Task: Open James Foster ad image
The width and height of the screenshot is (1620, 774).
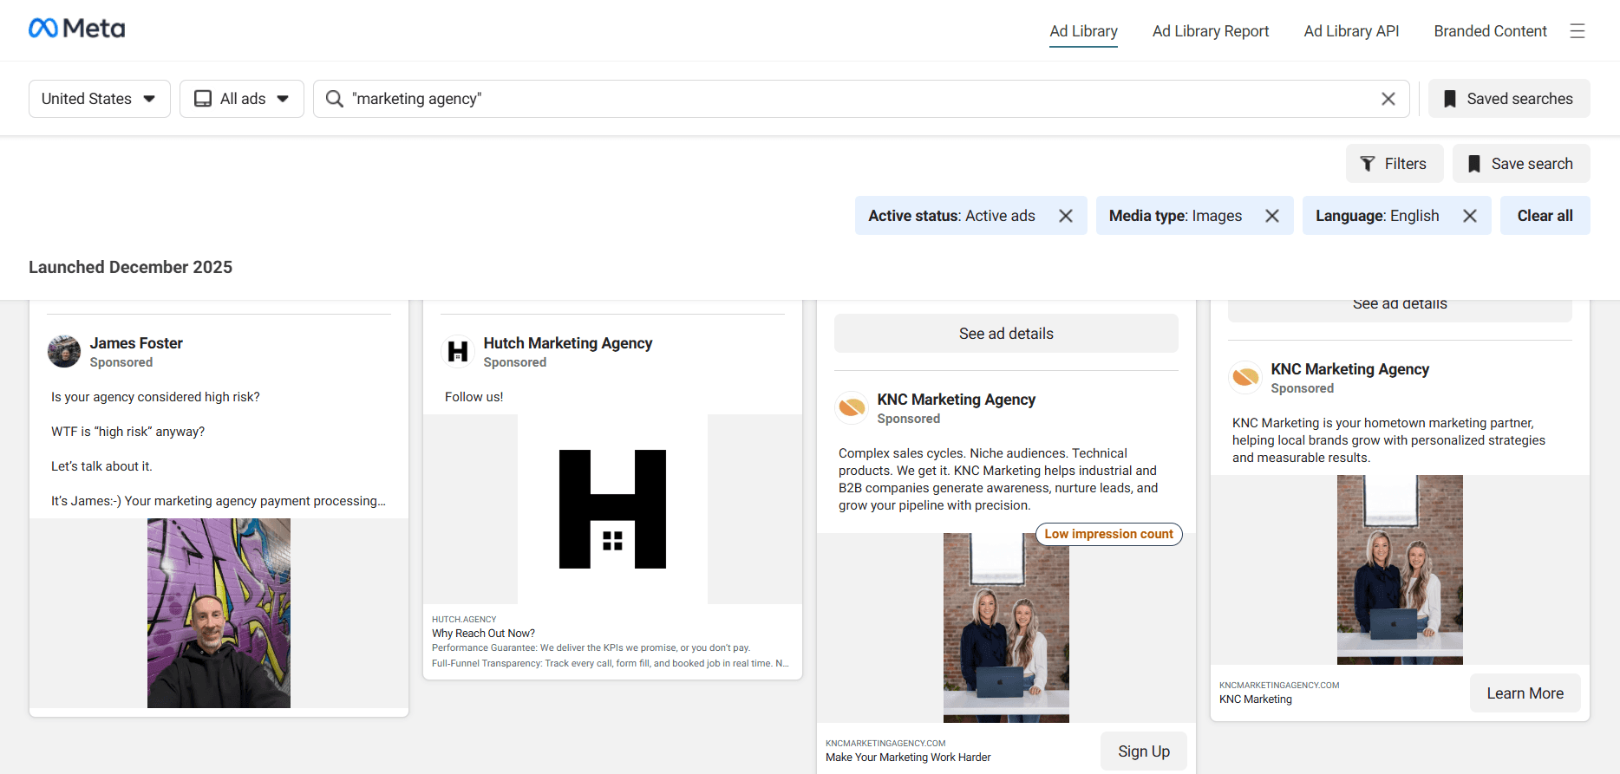Action: tap(219, 614)
